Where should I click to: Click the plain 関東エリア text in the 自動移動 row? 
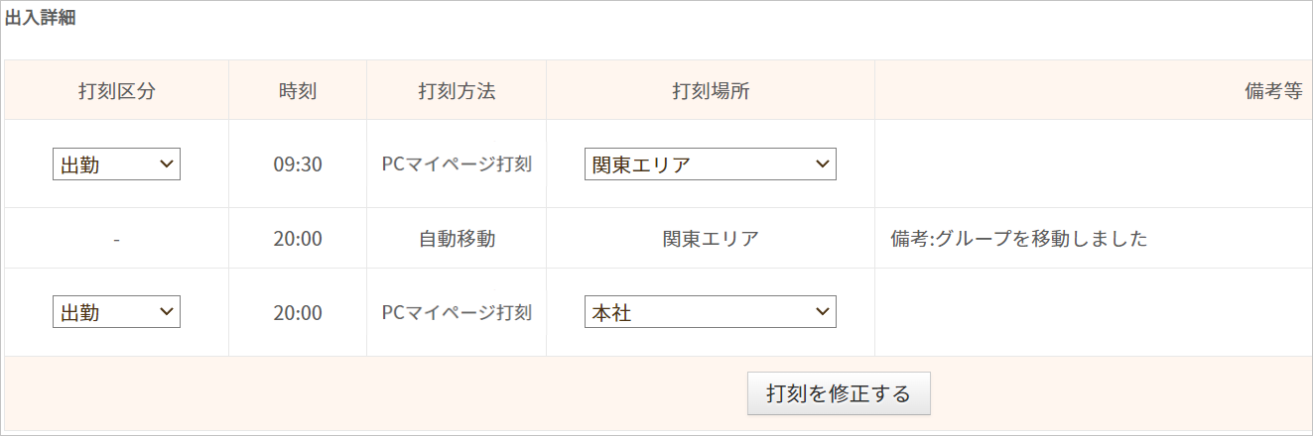coord(711,239)
